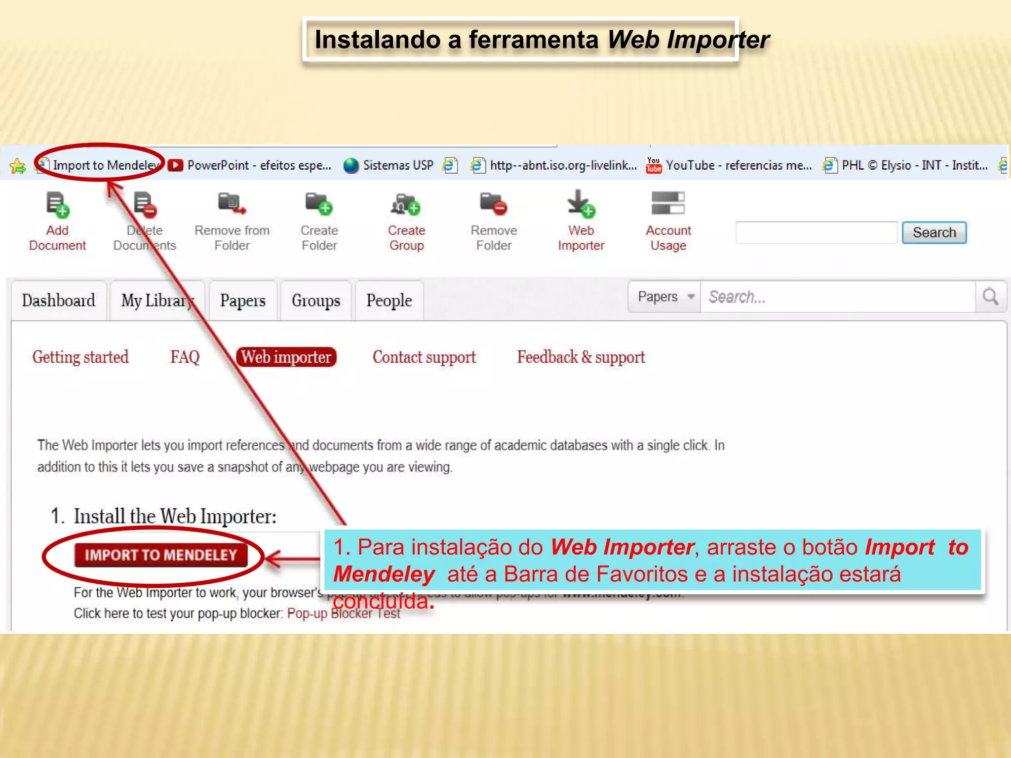Click the Search button
The width and height of the screenshot is (1011, 758).
tap(934, 232)
